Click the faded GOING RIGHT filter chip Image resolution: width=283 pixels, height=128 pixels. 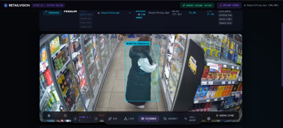click(x=86, y=23)
